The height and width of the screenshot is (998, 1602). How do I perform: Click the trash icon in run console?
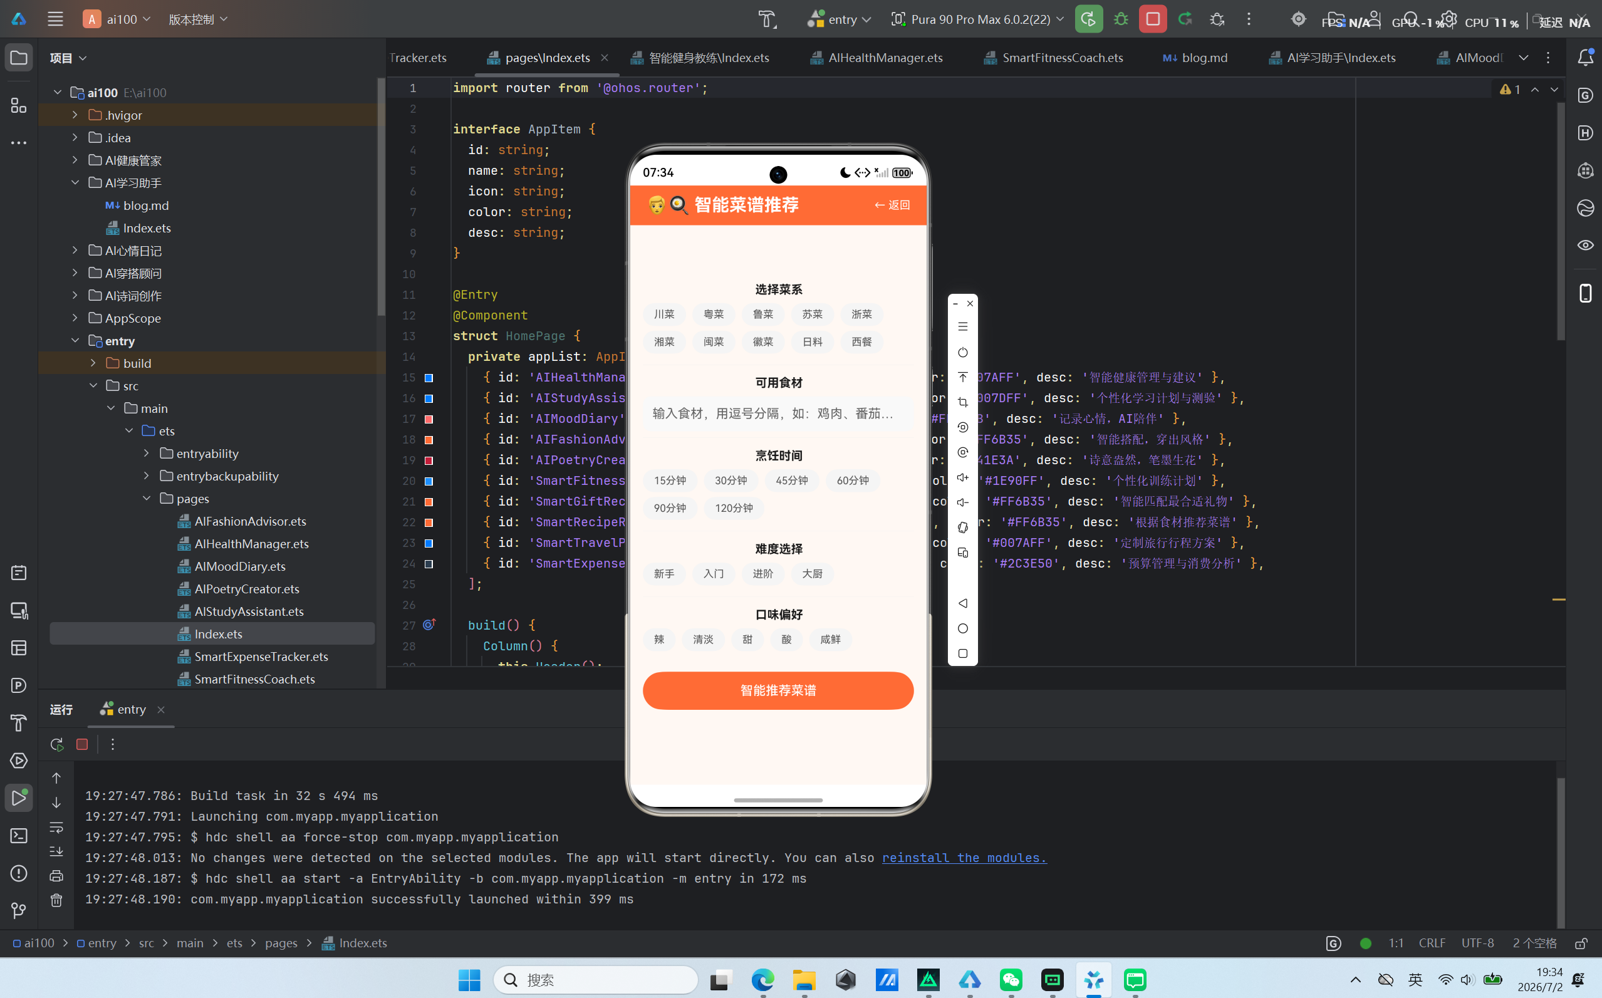[56, 900]
